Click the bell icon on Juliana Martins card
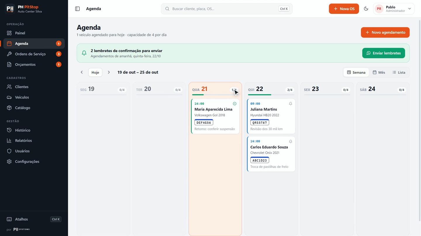The width and height of the screenshot is (421, 236). pos(290,103)
